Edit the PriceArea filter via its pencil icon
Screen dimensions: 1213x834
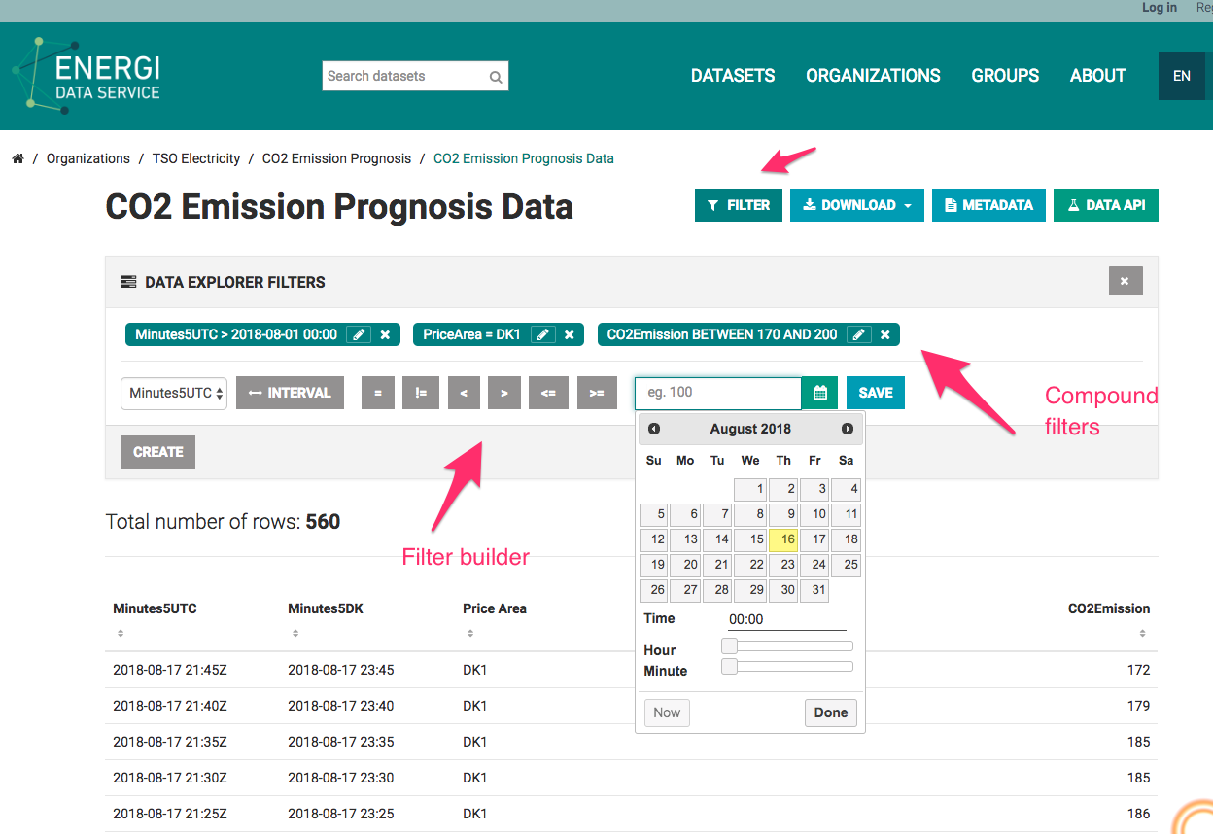click(542, 333)
